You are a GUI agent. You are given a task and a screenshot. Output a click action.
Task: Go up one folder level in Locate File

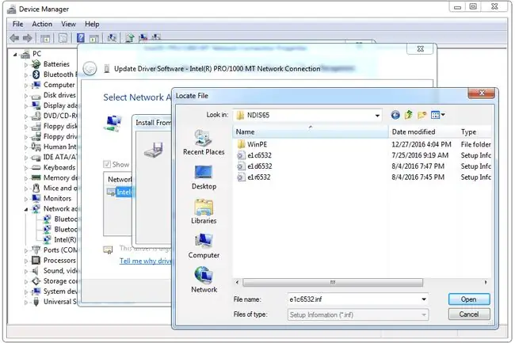coord(409,115)
